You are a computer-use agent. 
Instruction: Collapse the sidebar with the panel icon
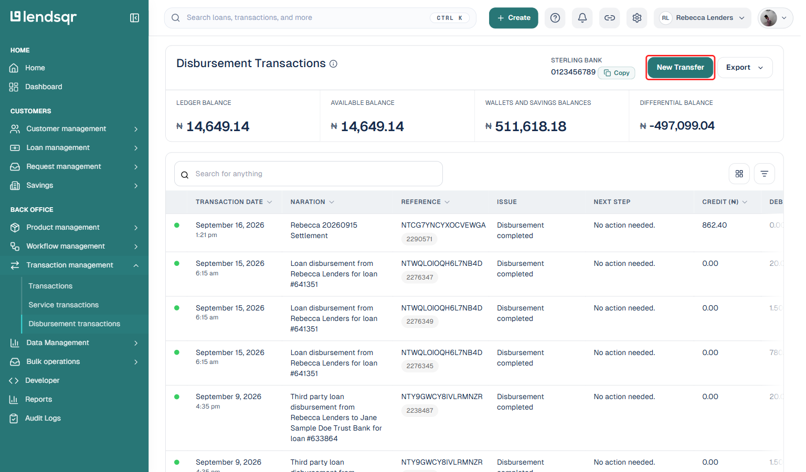[134, 18]
